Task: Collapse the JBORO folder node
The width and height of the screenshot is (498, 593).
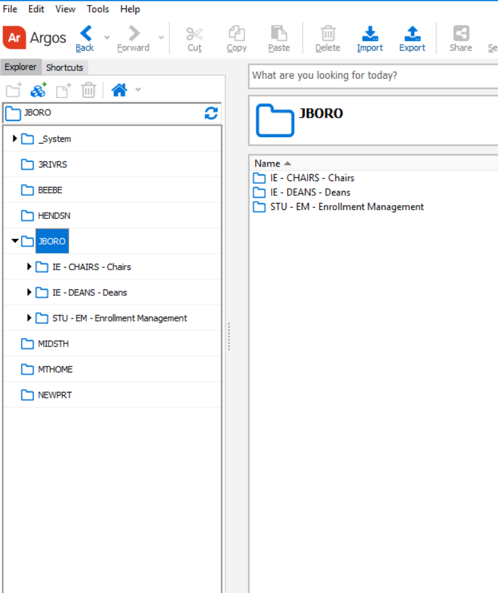Action: coord(15,241)
